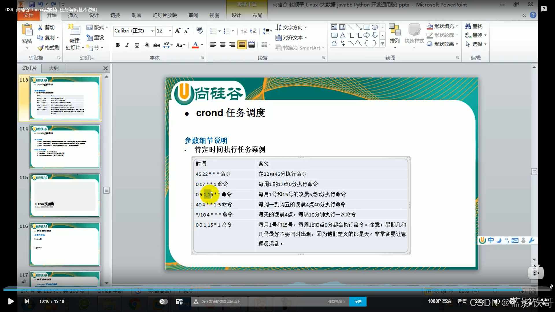This screenshot has width=555, height=312.
Task: Toggle text Shadow formatting
Action: point(147,45)
